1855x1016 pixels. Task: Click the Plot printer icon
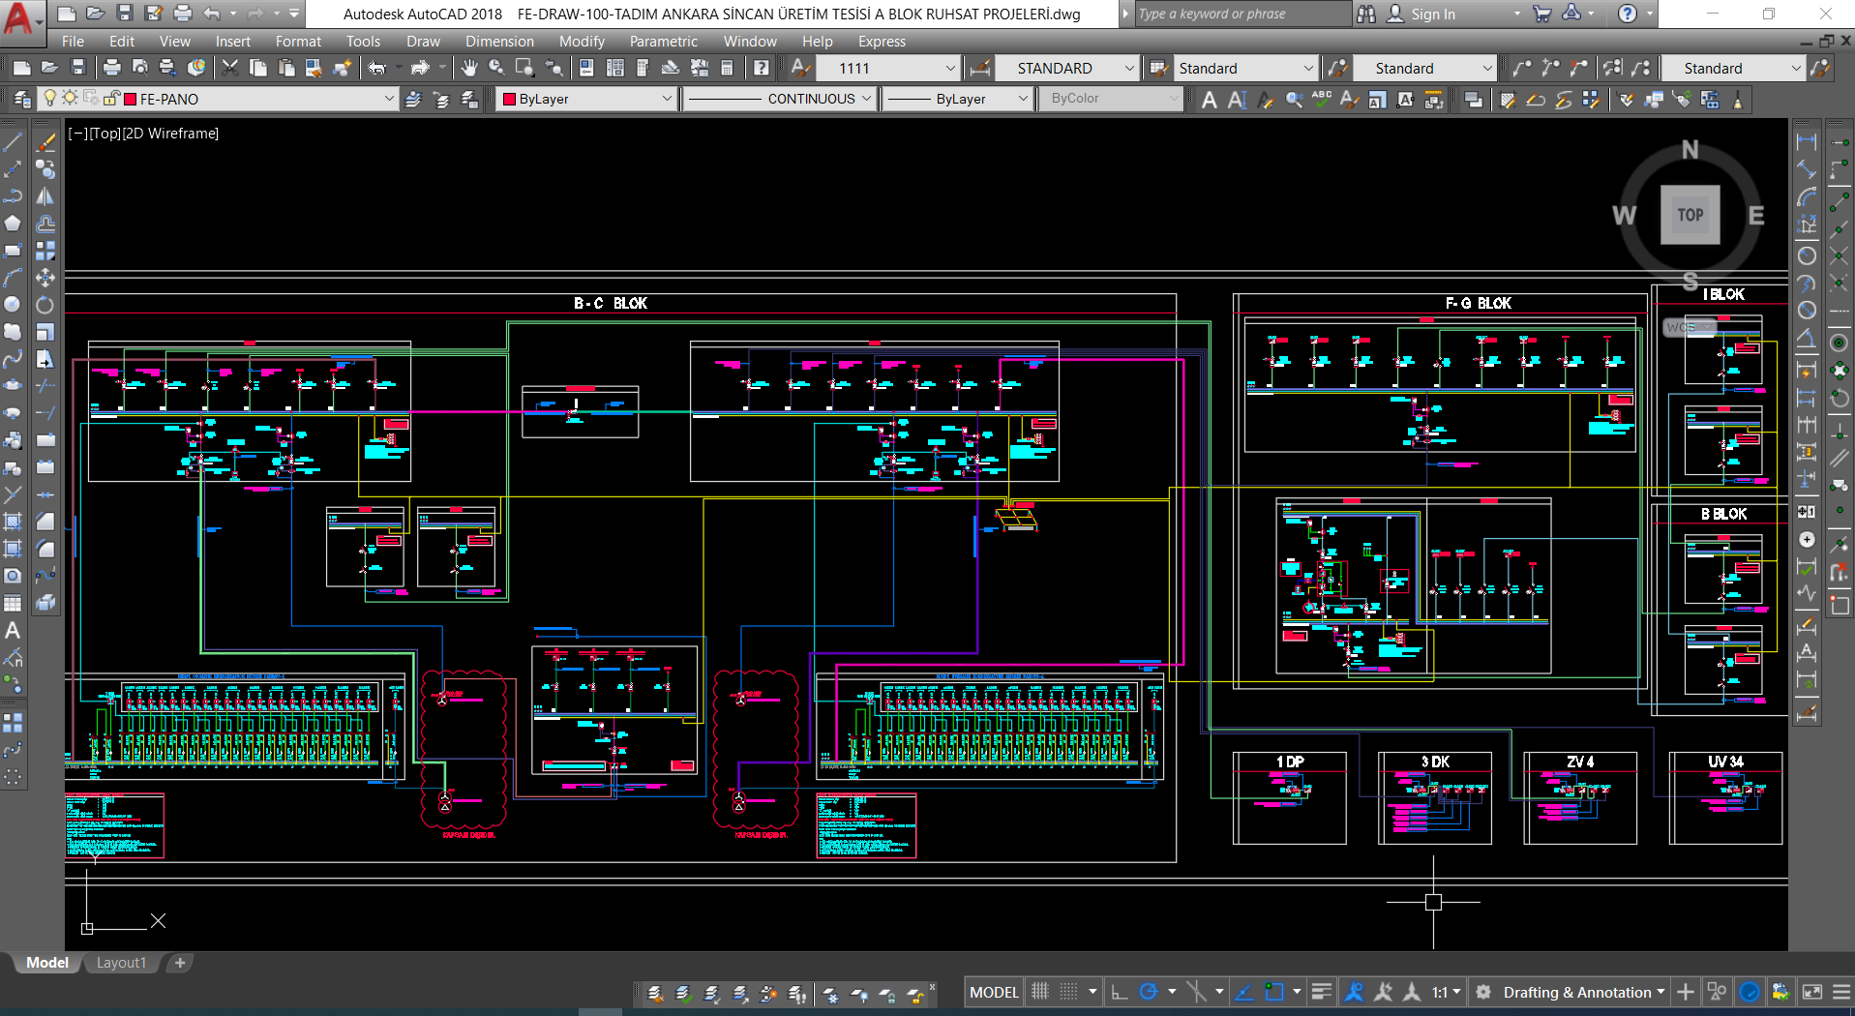click(x=112, y=68)
